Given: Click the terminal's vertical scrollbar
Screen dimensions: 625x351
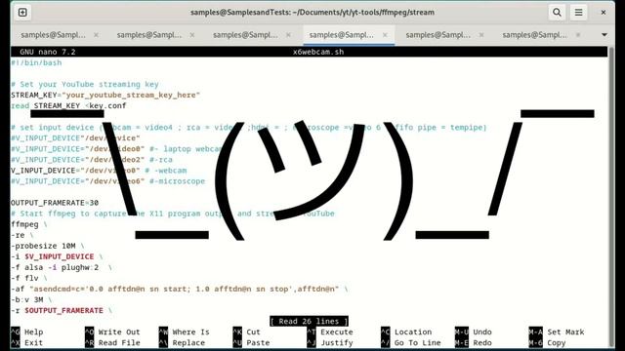Looking at the screenshot, I should 612,197.
